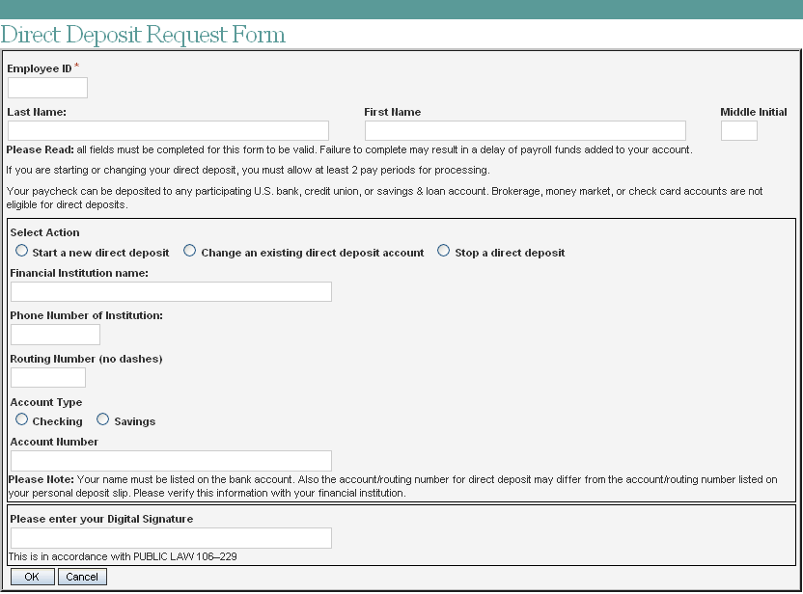Choose Start a new direct deposit
The width and height of the screenshot is (803, 594).
tap(21, 251)
